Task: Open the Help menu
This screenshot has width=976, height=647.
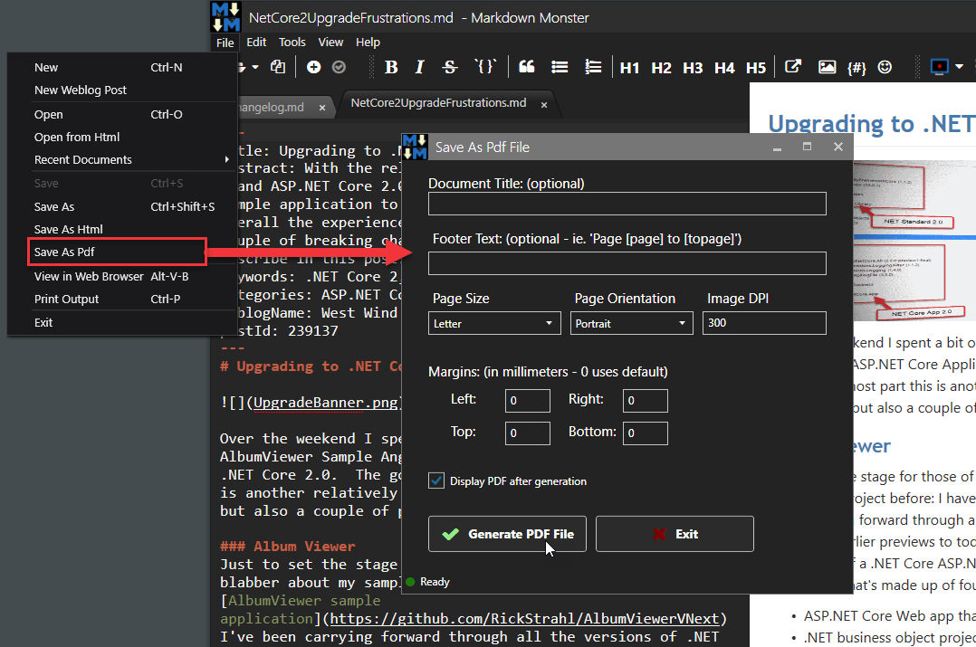Action: pyautogui.click(x=368, y=43)
